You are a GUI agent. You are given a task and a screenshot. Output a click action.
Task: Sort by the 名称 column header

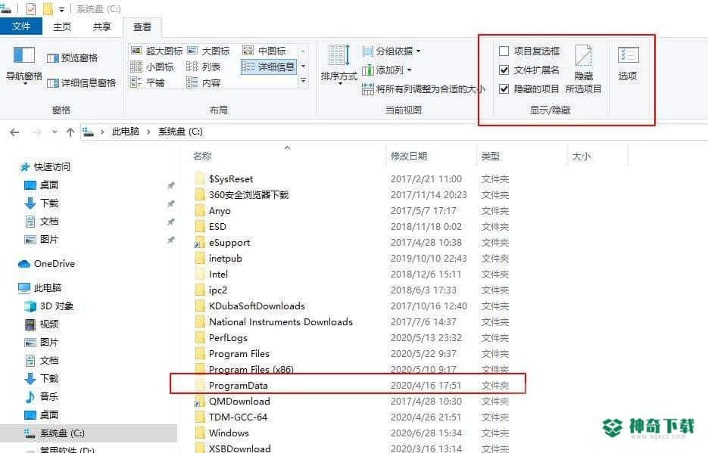[x=202, y=156]
